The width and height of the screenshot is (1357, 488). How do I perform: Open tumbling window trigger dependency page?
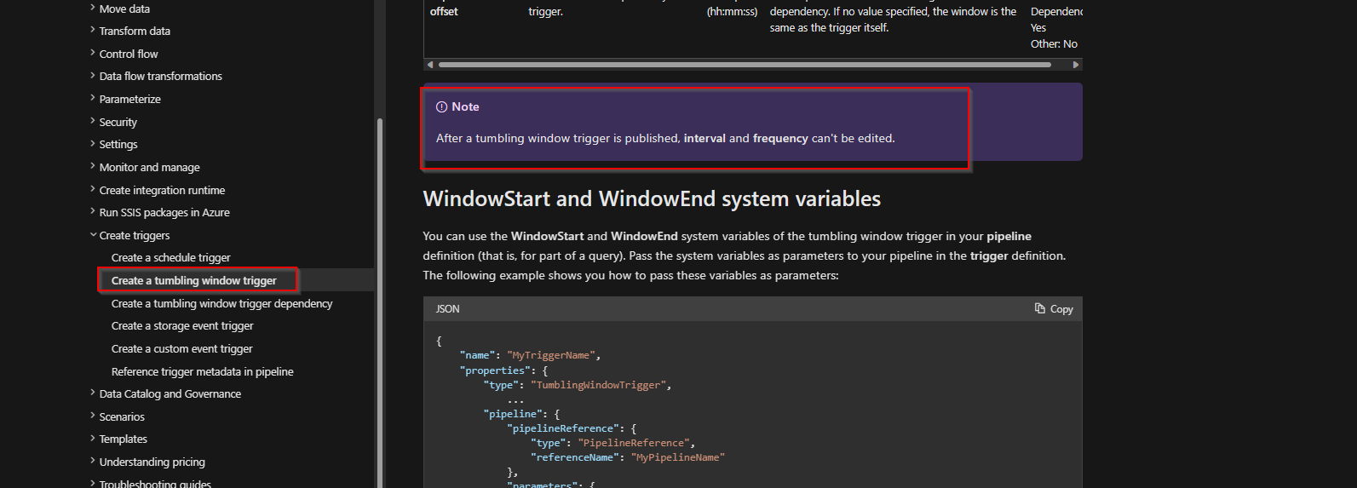tap(221, 303)
